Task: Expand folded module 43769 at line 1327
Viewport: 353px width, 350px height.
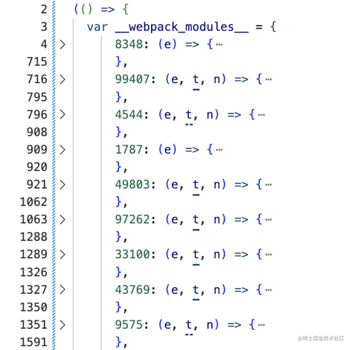Action: [x=62, y=290]
